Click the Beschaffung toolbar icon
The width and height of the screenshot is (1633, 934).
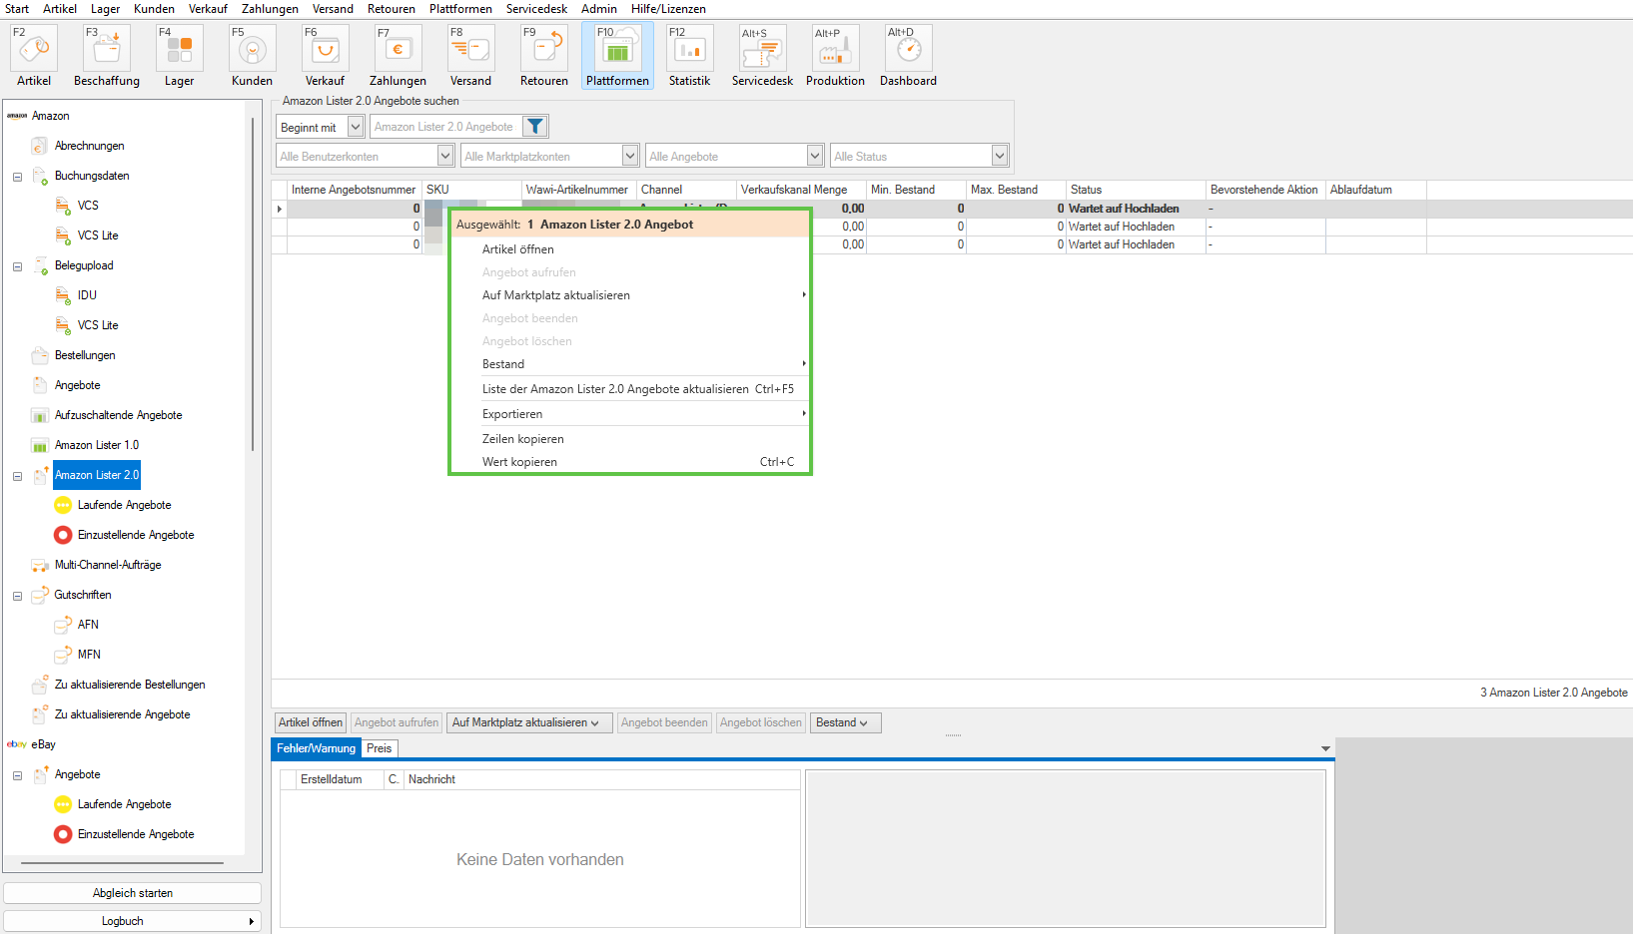106,48
